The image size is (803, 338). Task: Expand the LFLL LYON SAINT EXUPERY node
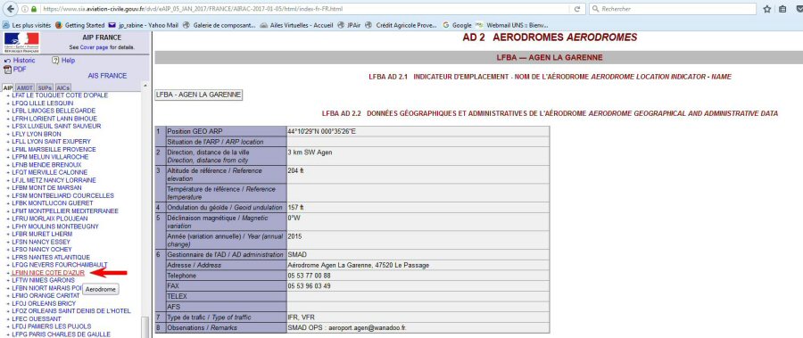[x=8, y=142]
